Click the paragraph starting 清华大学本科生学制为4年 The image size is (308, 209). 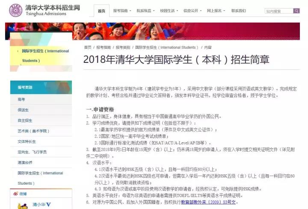(x=191, y=92)
